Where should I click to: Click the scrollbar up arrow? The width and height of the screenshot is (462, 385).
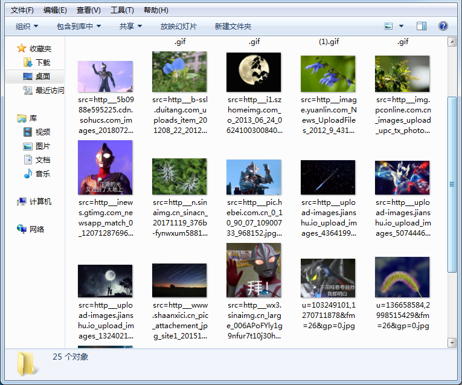tap(452, 42)
